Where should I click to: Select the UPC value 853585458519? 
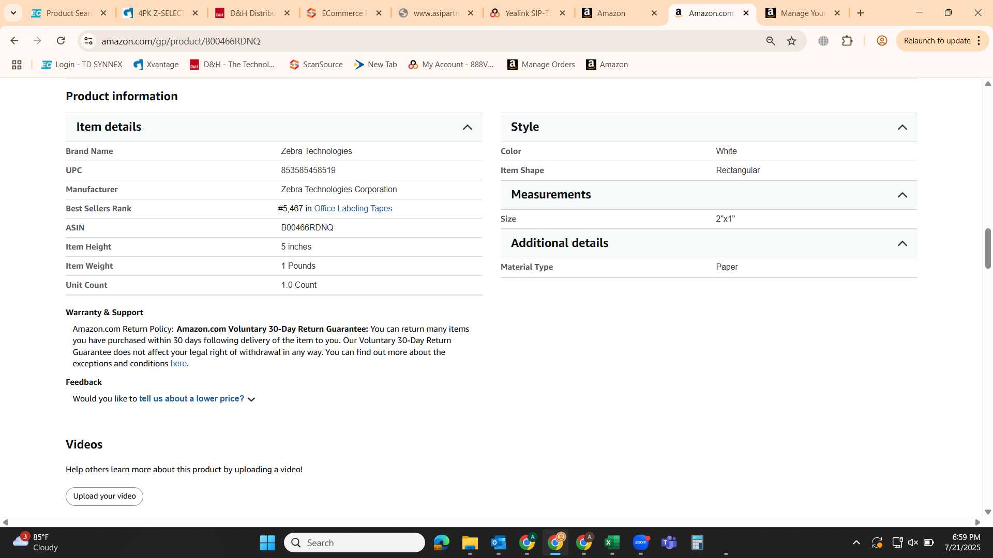(x=308, y=171)
